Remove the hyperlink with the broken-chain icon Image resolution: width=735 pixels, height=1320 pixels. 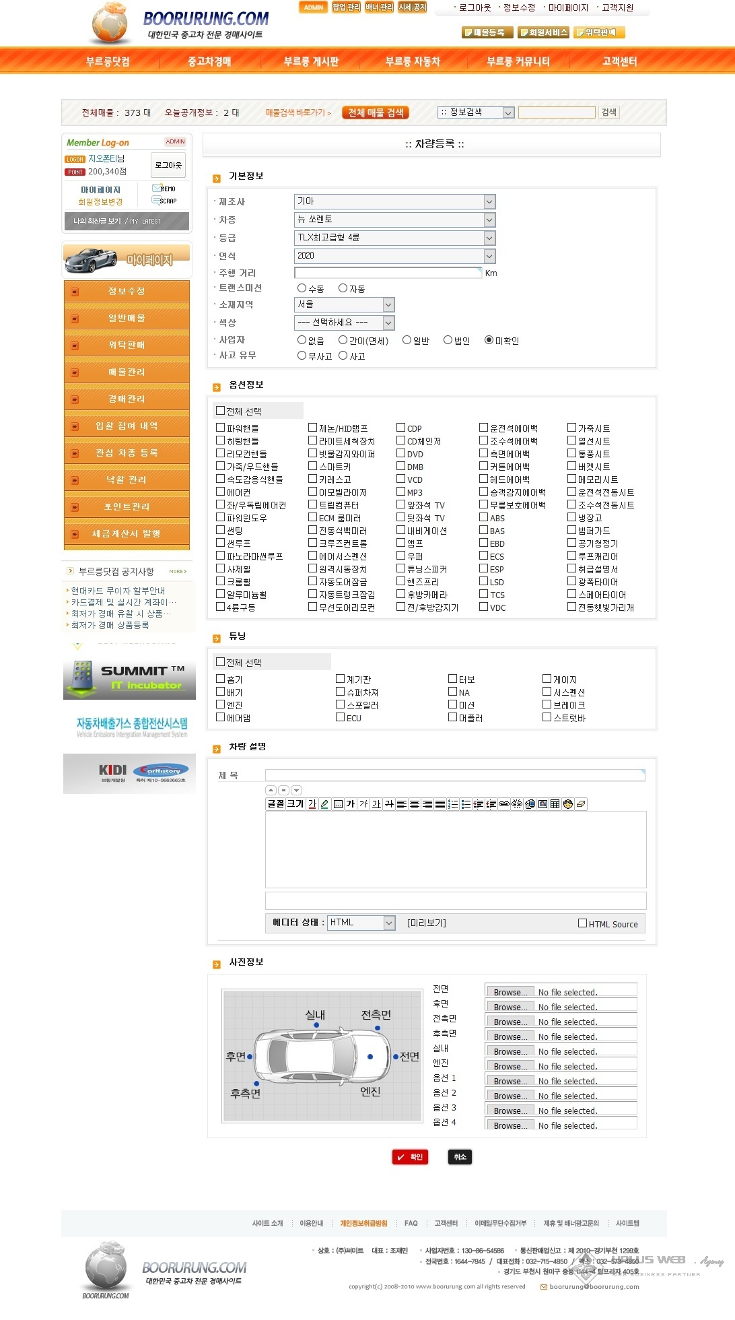[517, 803]
